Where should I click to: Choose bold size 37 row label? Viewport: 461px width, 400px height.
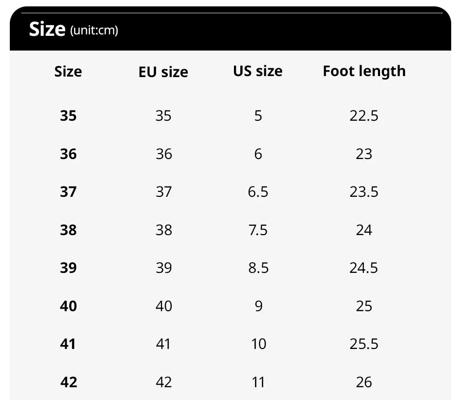click(x=68, y=192)
